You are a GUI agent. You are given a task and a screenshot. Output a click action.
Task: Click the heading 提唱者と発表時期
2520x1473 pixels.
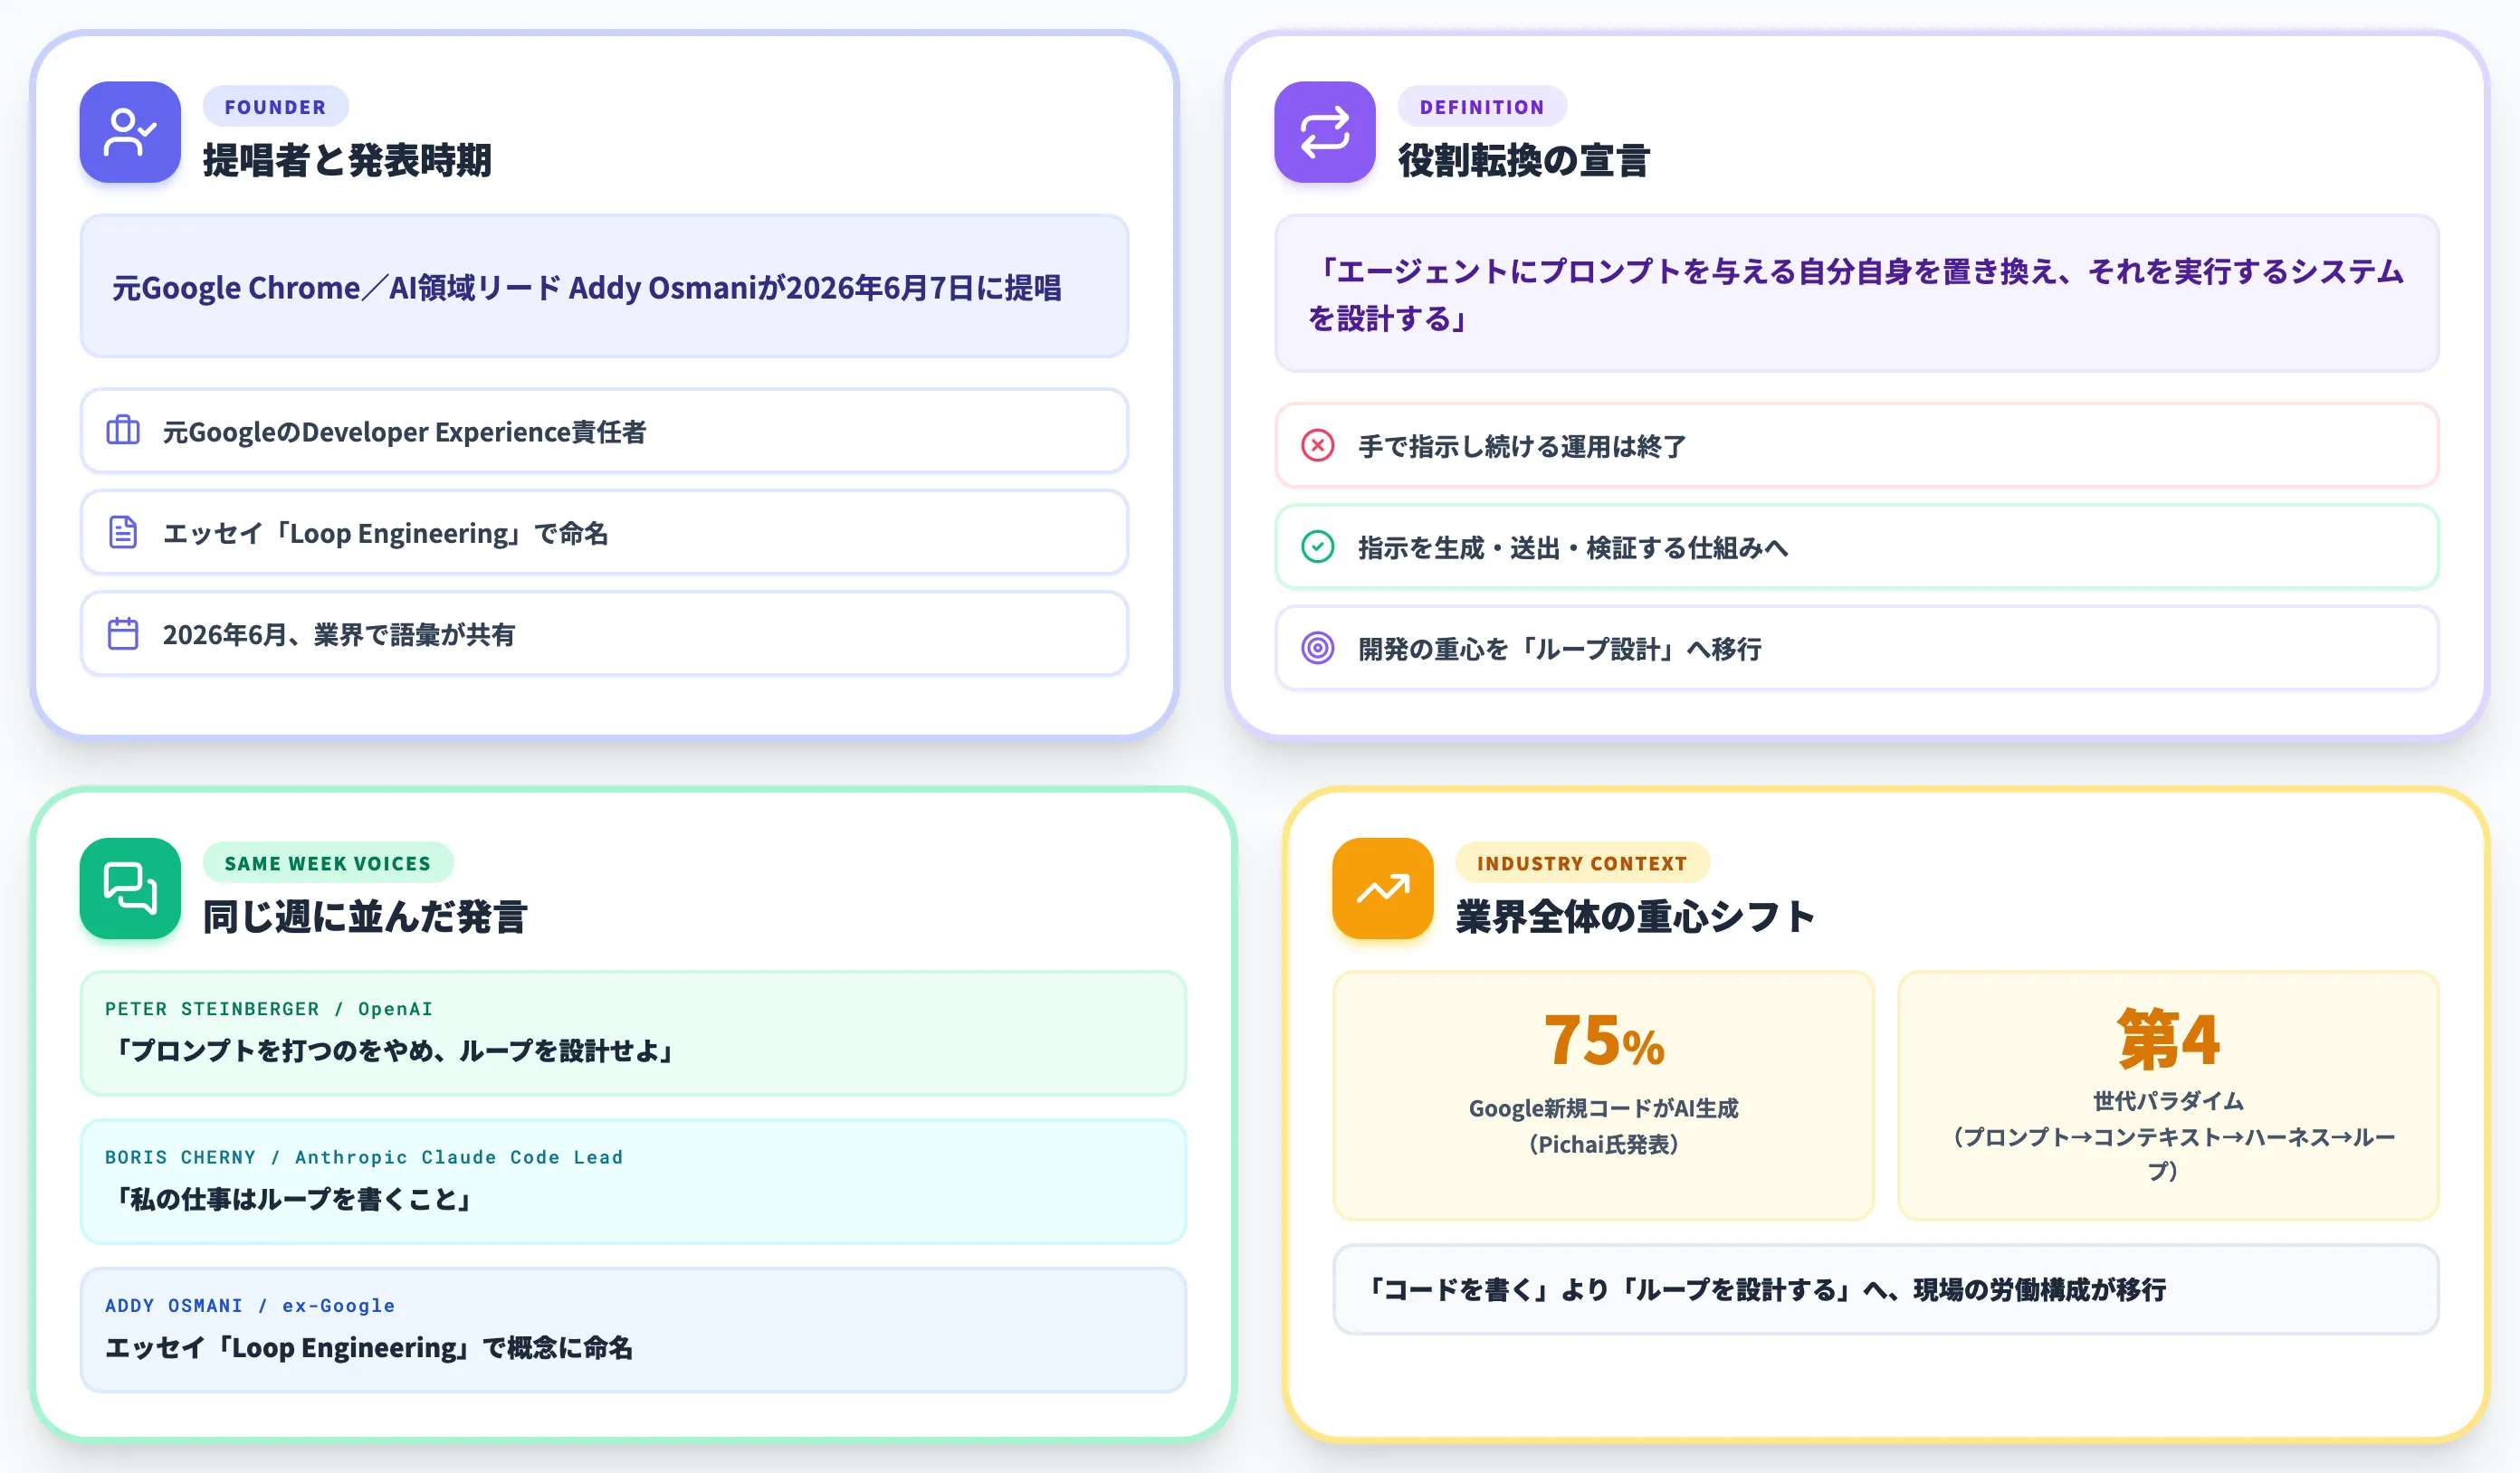click(347, 160)
